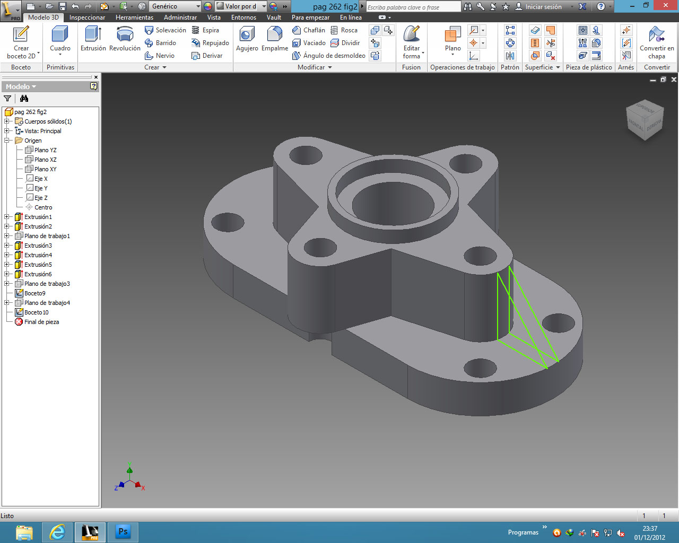Viewport: 679px width, 543px height.
Task: Select Boceto10 in the tree
Action: (x=32, y=312)
